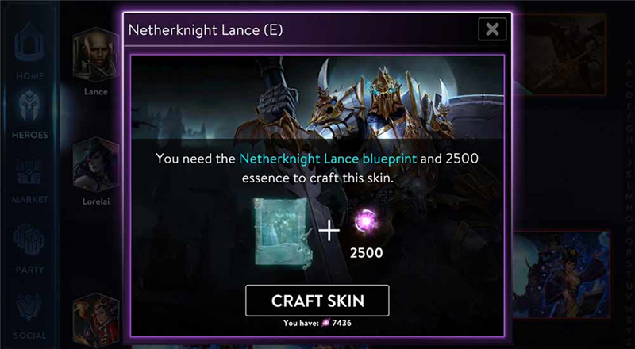Click the Netherknight Lance splash art banner
635x349 pixels.
317,98
